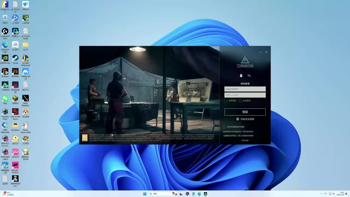Click the QR code quick login icon
The image size is (350, 197).
[238, 119]
